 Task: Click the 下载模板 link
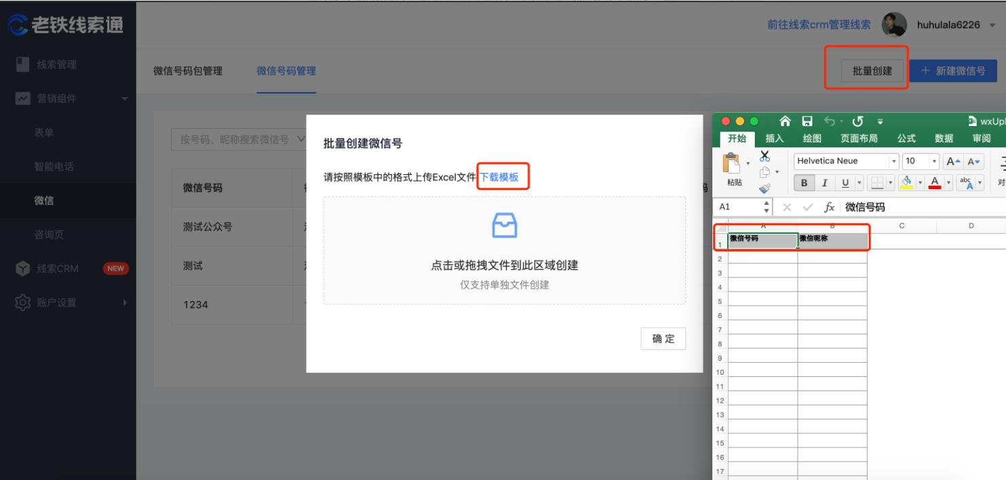(x=502, y=176)
